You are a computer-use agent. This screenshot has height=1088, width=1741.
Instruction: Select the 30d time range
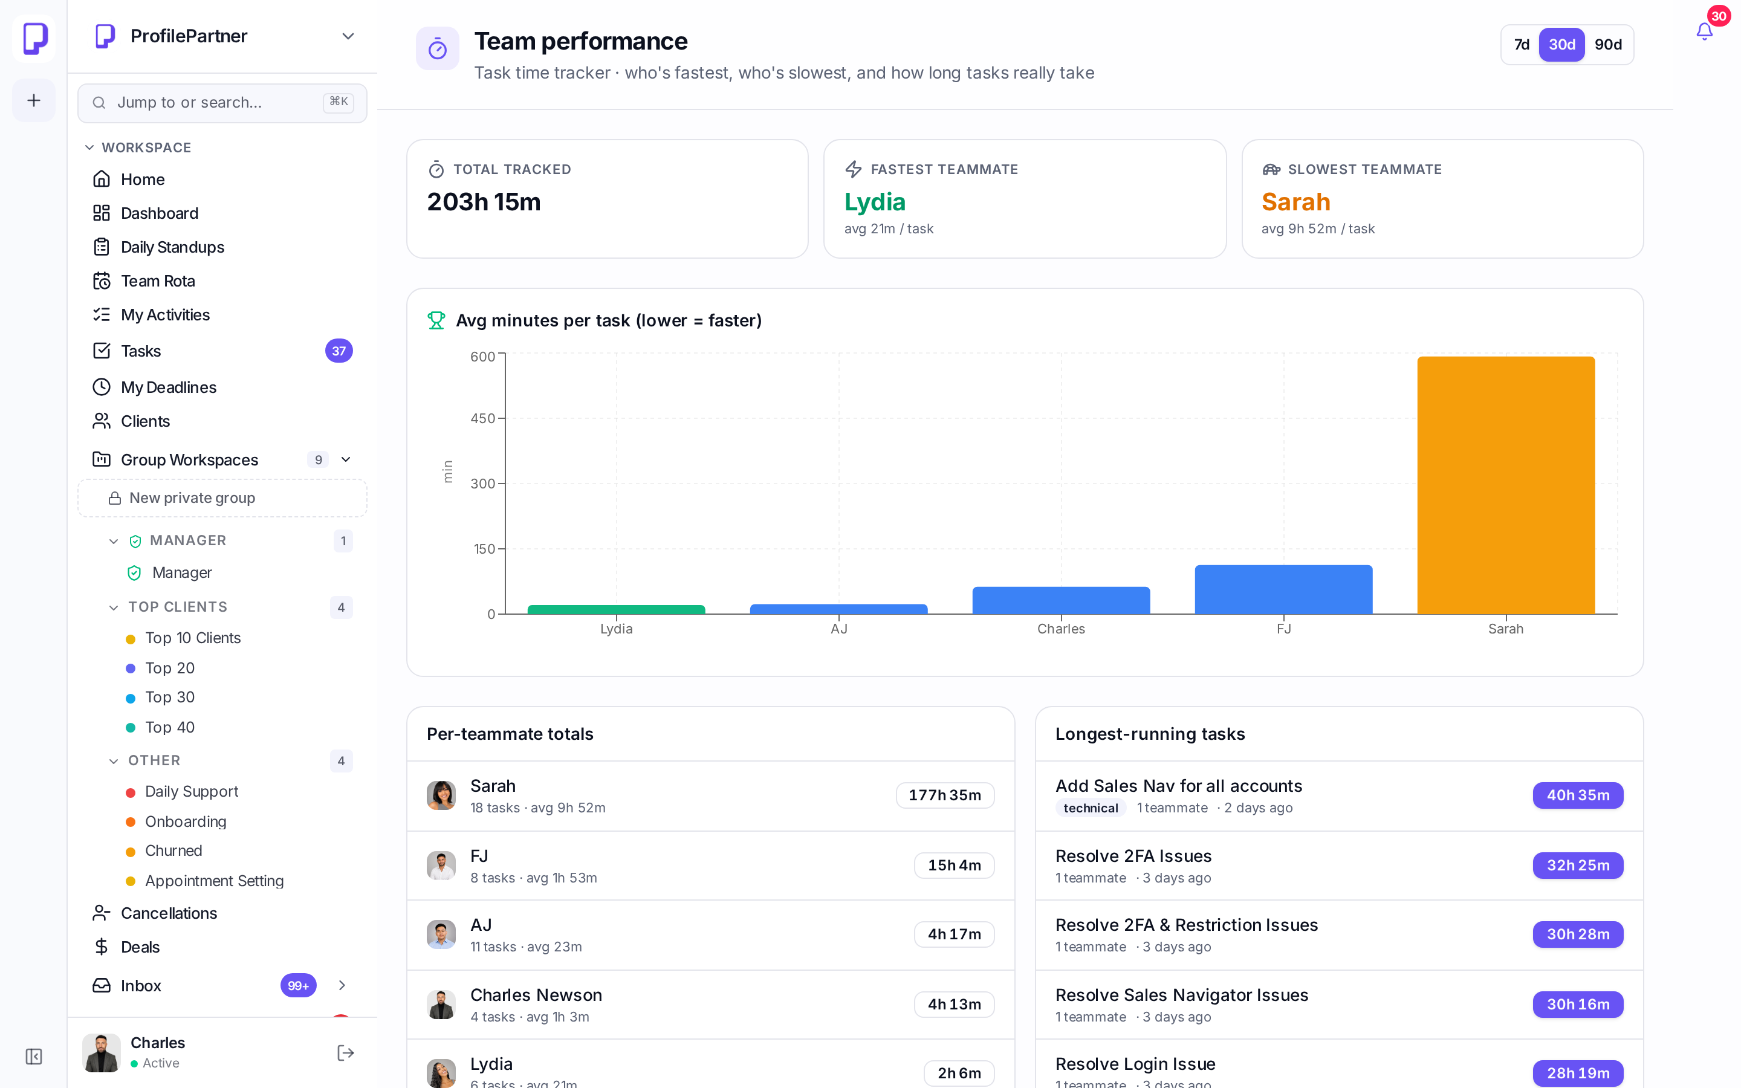1561,45
